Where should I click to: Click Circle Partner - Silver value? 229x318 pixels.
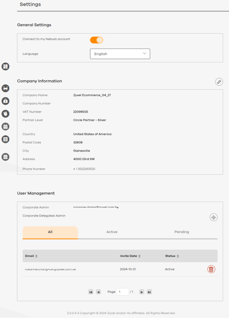coord(90,120)
